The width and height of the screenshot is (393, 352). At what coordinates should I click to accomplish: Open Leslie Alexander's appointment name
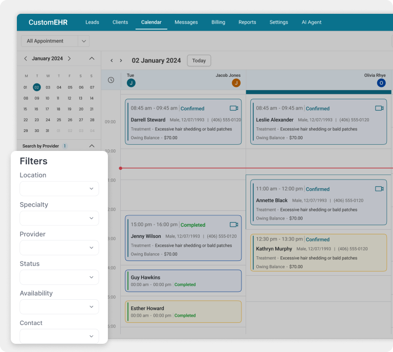click(275, 120)
